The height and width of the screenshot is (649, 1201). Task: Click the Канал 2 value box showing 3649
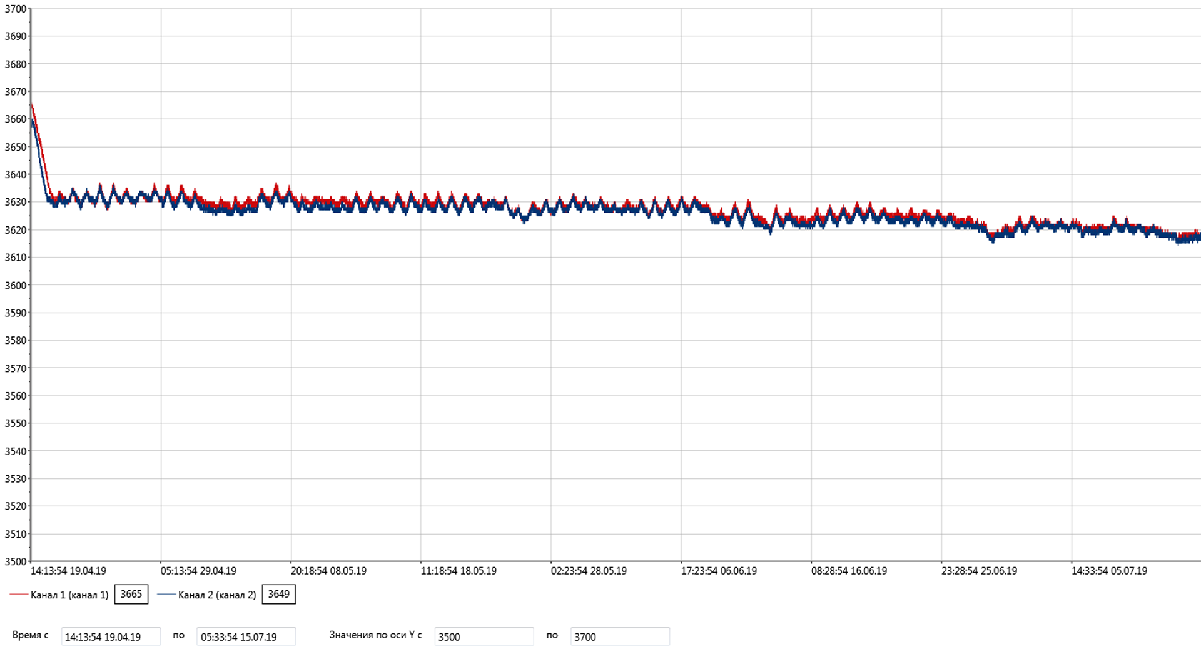point(278,594)
